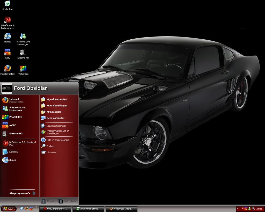Viewport: 265px width, 212px height.
Task: Open the mIRC desktop shortcut
Action: click(x=8, y=54)
